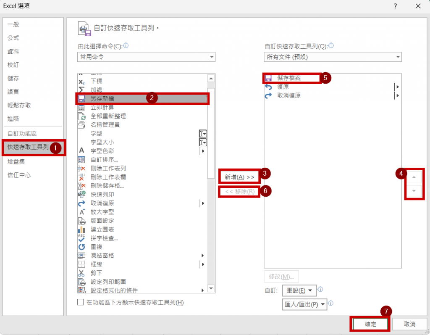Click the 取消復原 redo icon in toolbar list
Viewport: 430px width, 335px height.
coord(268,95)
